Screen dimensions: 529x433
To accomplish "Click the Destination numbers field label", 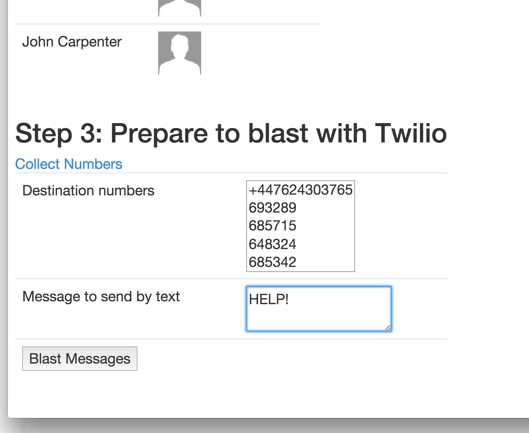I will coord(88,190).
